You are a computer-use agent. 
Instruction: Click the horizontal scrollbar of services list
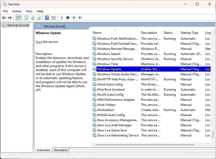click(x=145, y=145)
